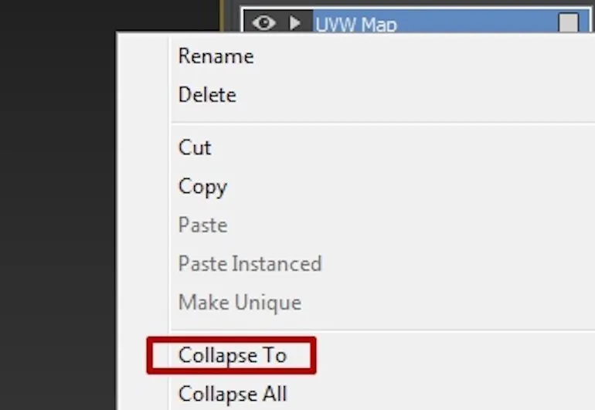Open UVW Map sub-levels with the triangle

click(294, 23)
